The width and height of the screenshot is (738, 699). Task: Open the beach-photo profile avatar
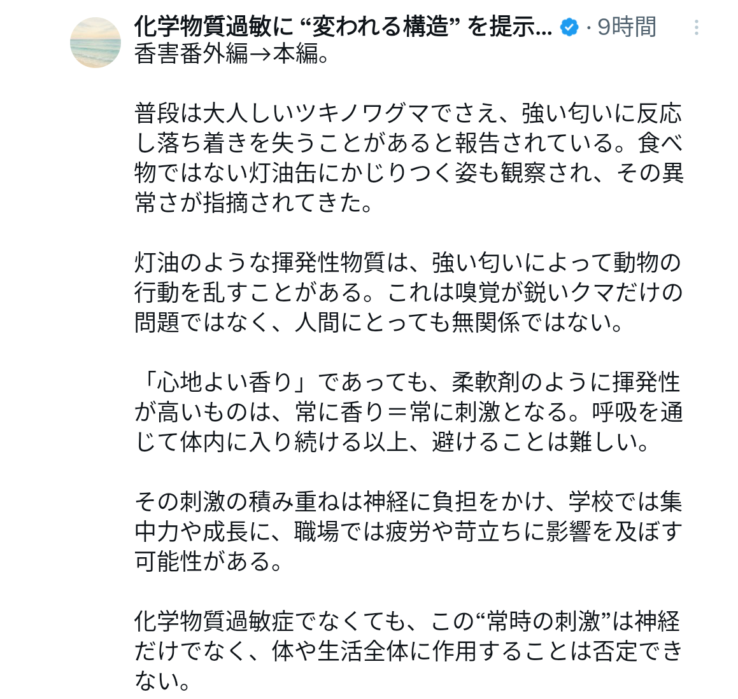(x=96, y=43)
